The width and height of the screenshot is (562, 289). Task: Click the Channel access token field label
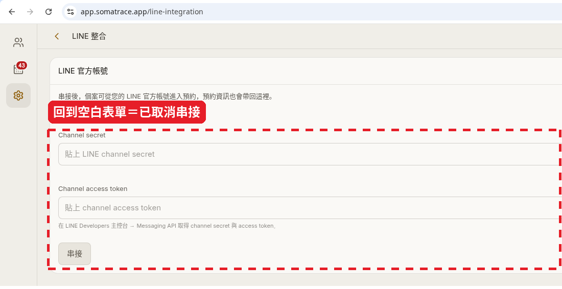coord(93,189)
